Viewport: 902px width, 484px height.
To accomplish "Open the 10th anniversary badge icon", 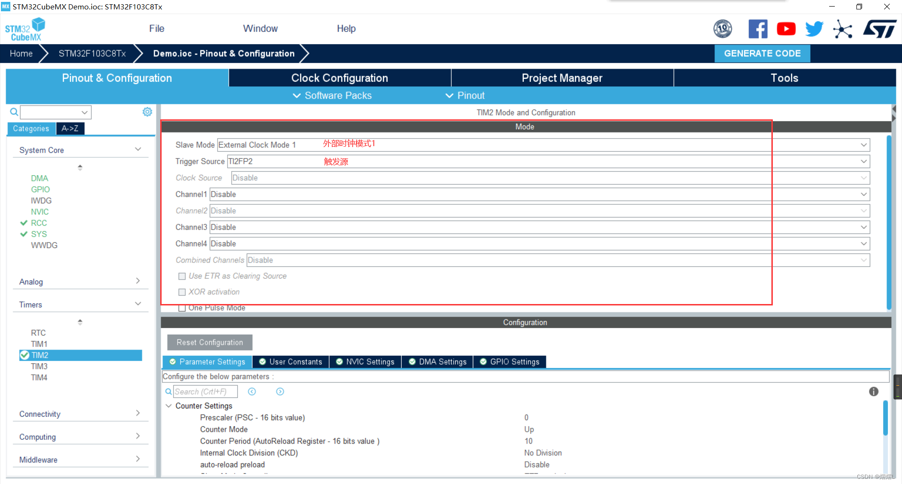I will pos(723,29).
